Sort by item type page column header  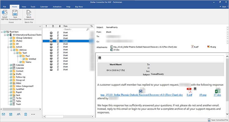(x=53, y=26)
